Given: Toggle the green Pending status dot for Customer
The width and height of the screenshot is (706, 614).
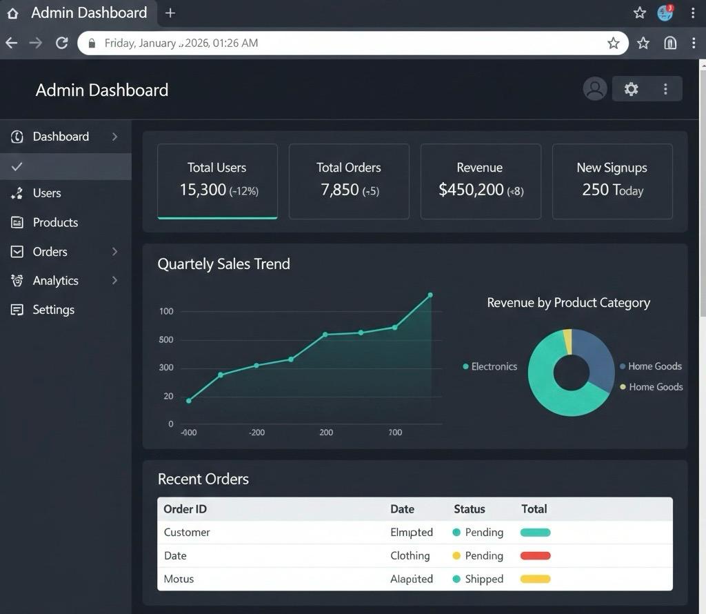Looking at the screenshot, I should [x=456, y=532].
